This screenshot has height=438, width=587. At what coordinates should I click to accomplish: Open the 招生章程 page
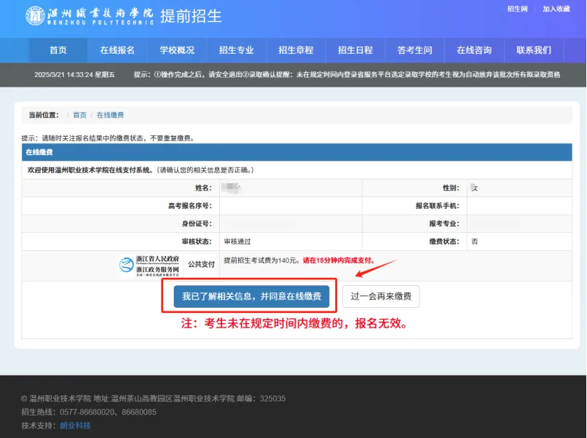pyautogui.click(x=296, y=50)
